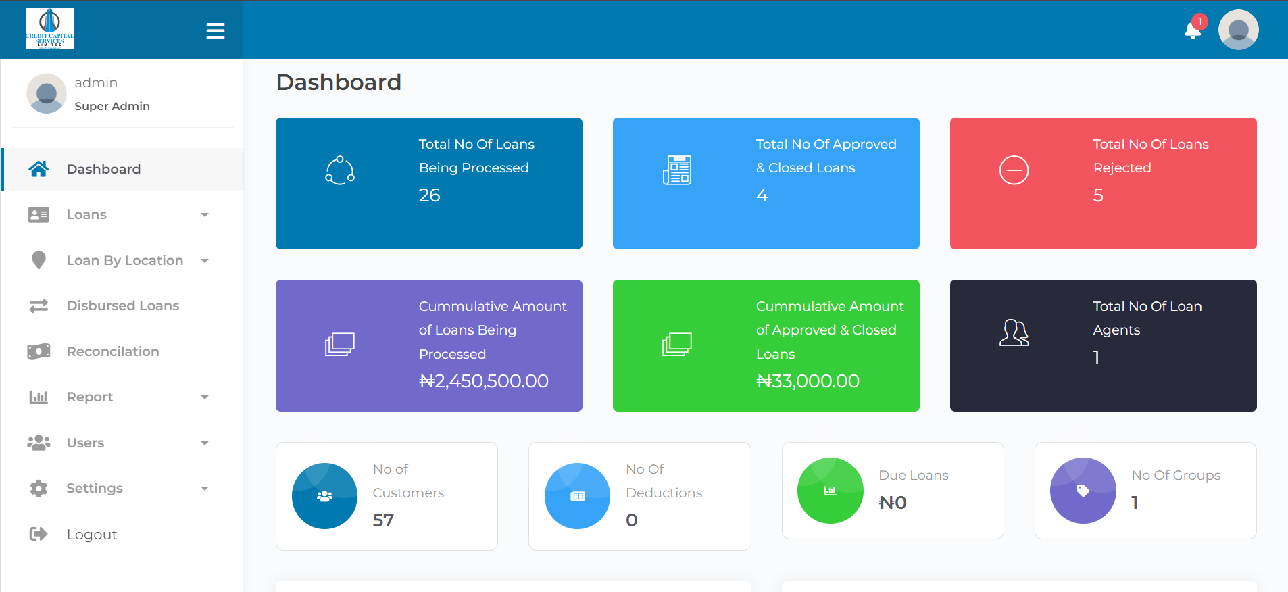The height and width of the screenshot is (592, 1288).
Task: Click the Deductions blue circle icon
Action: click(x=577, y=496)
